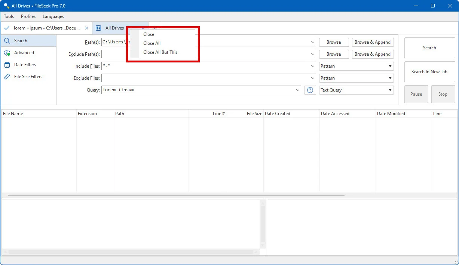Close the lorem +ipsum tab with its X
The height and width of the screenshot is (265, 459).
click(86, 28)
